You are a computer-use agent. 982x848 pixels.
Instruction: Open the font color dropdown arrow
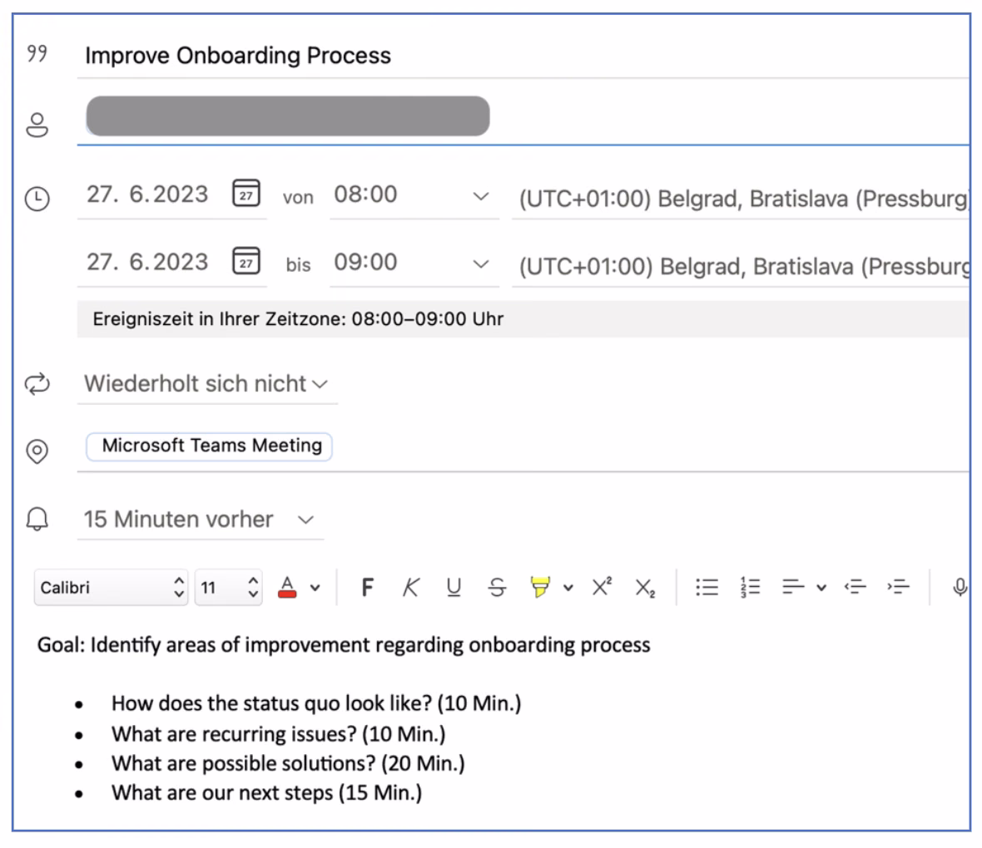pos(315,588)
